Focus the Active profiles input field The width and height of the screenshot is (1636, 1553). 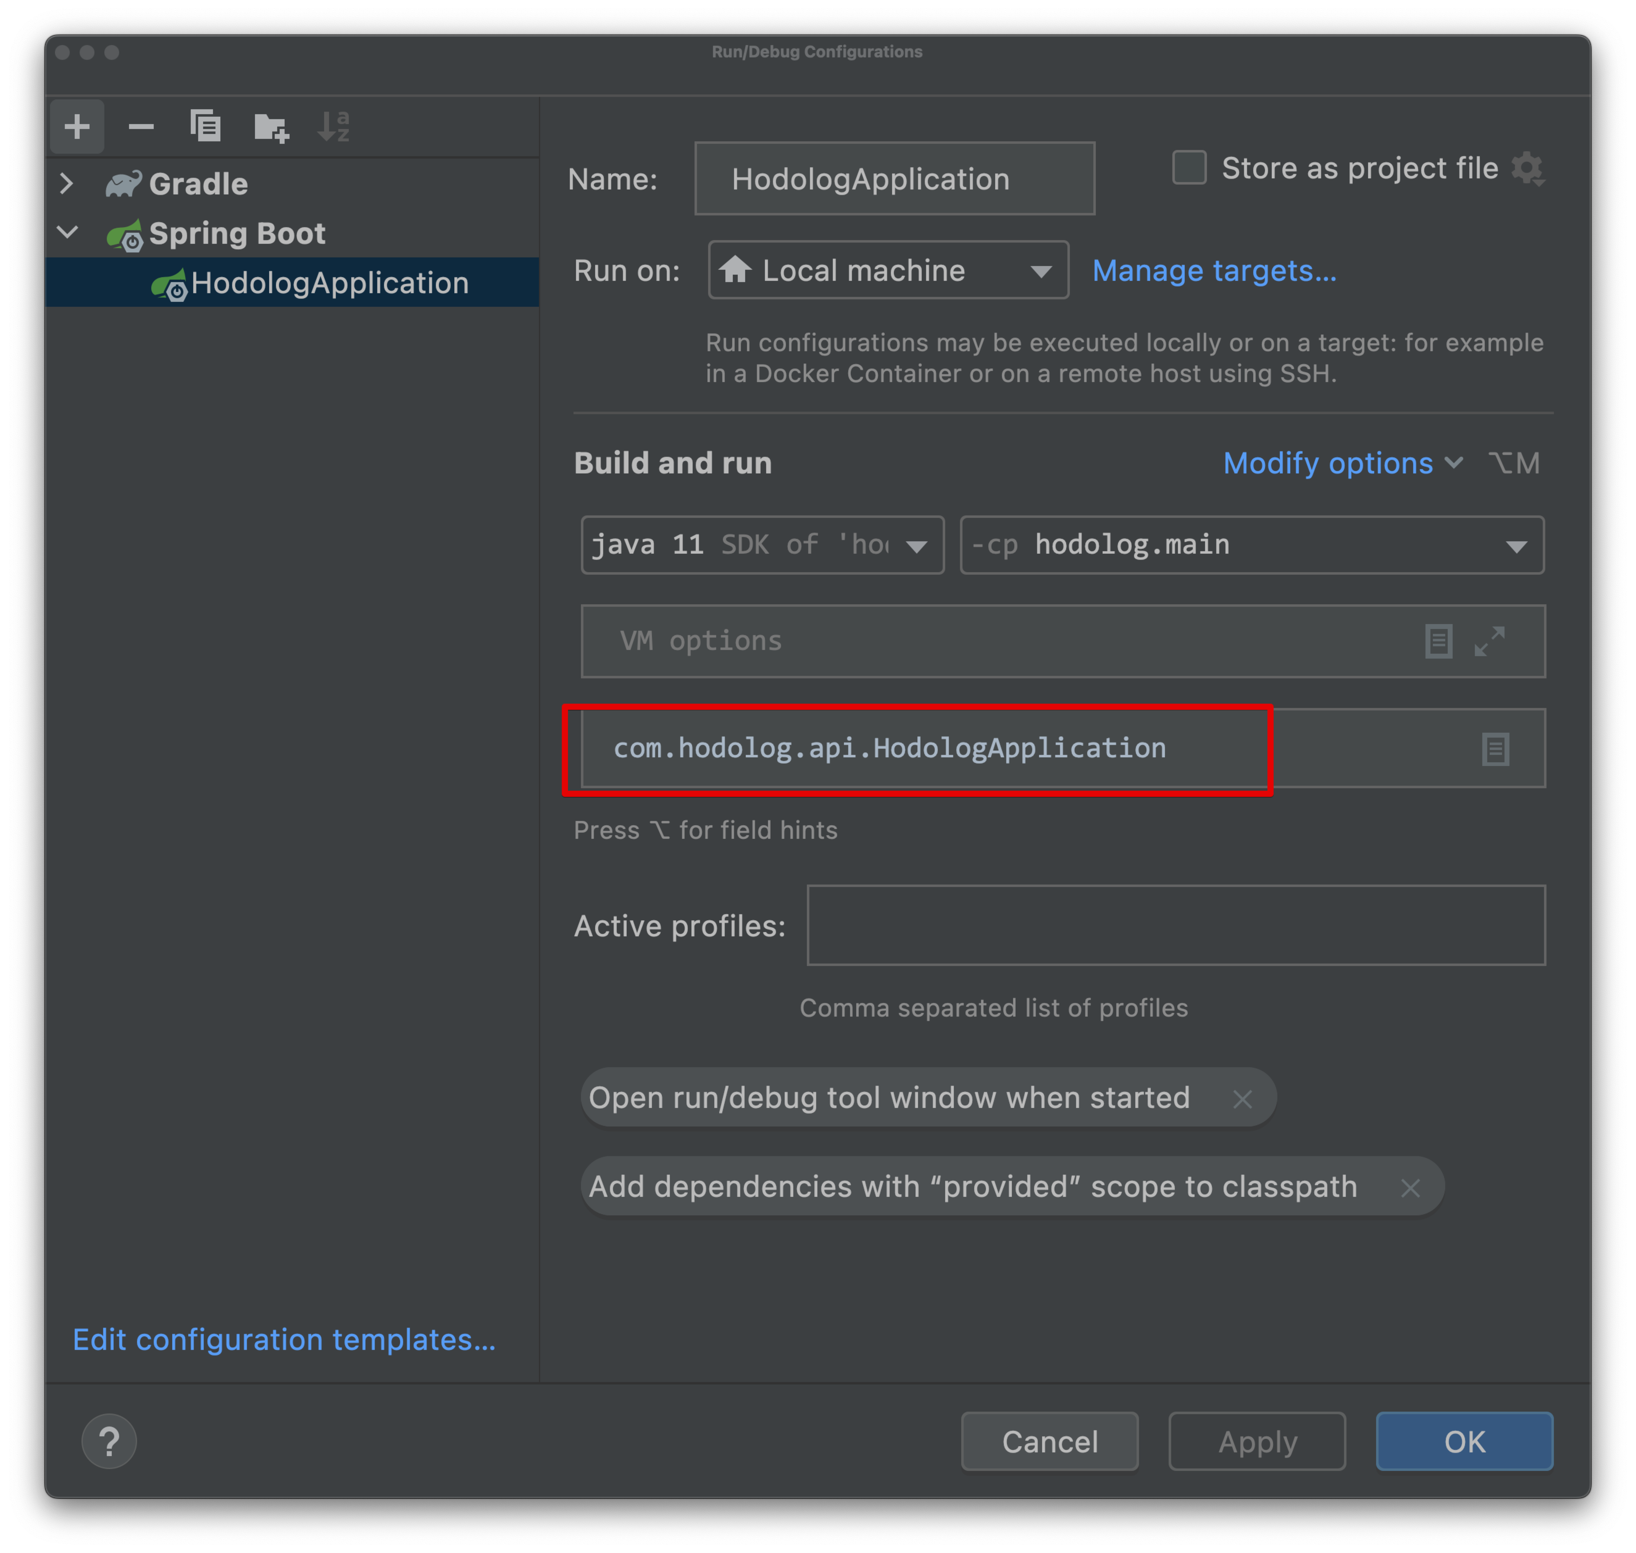(x=1176, y=926)
